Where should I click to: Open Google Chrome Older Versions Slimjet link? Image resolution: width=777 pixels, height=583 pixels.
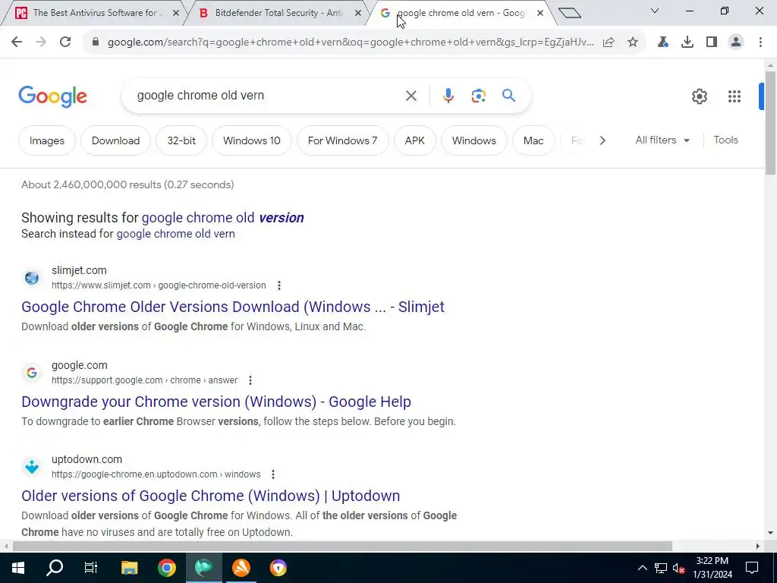233,307
